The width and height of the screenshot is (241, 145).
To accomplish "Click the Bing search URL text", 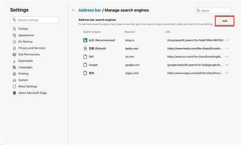I will (x=195, y=40).
